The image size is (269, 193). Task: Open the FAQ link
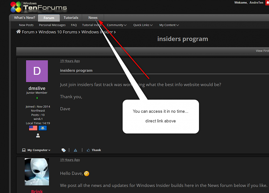pos(74,25)
